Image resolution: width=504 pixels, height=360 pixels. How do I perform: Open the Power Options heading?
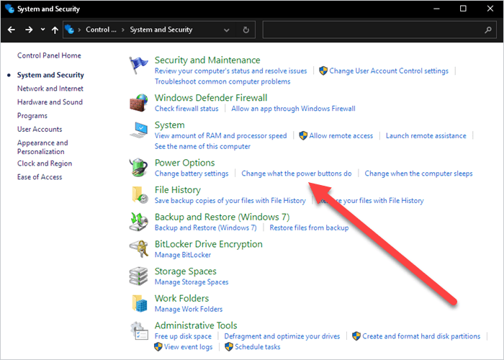(184, 163)
